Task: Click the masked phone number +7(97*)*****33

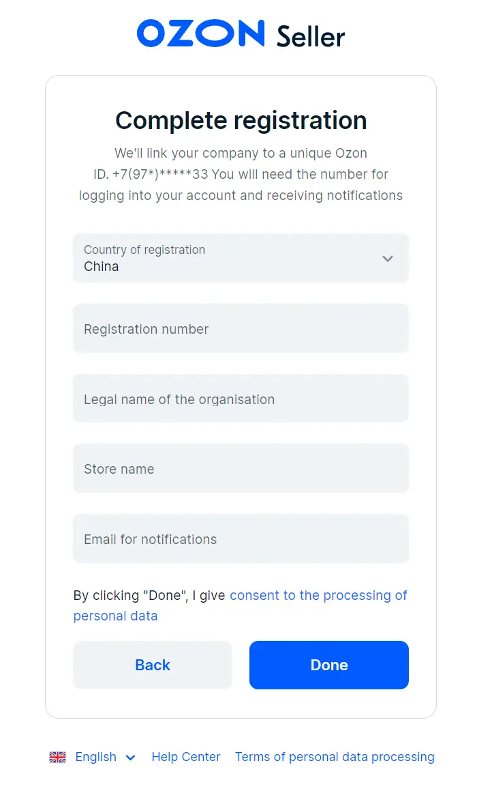Action: tap(160, 174)
